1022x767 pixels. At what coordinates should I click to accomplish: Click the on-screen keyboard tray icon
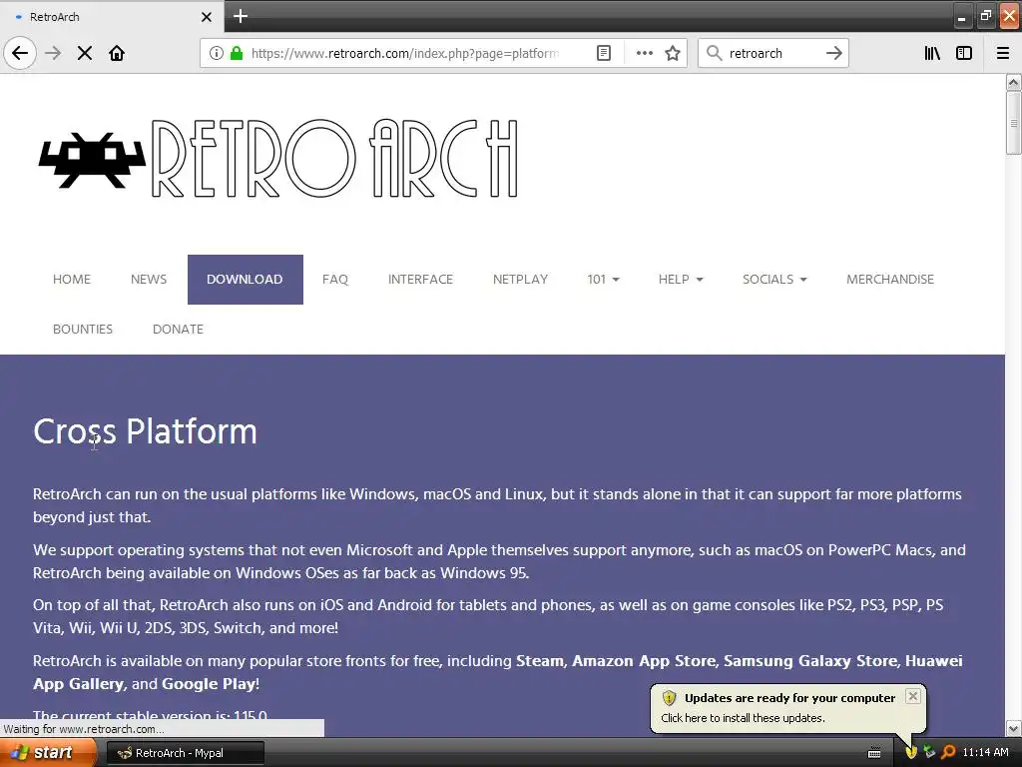point(874,753)
